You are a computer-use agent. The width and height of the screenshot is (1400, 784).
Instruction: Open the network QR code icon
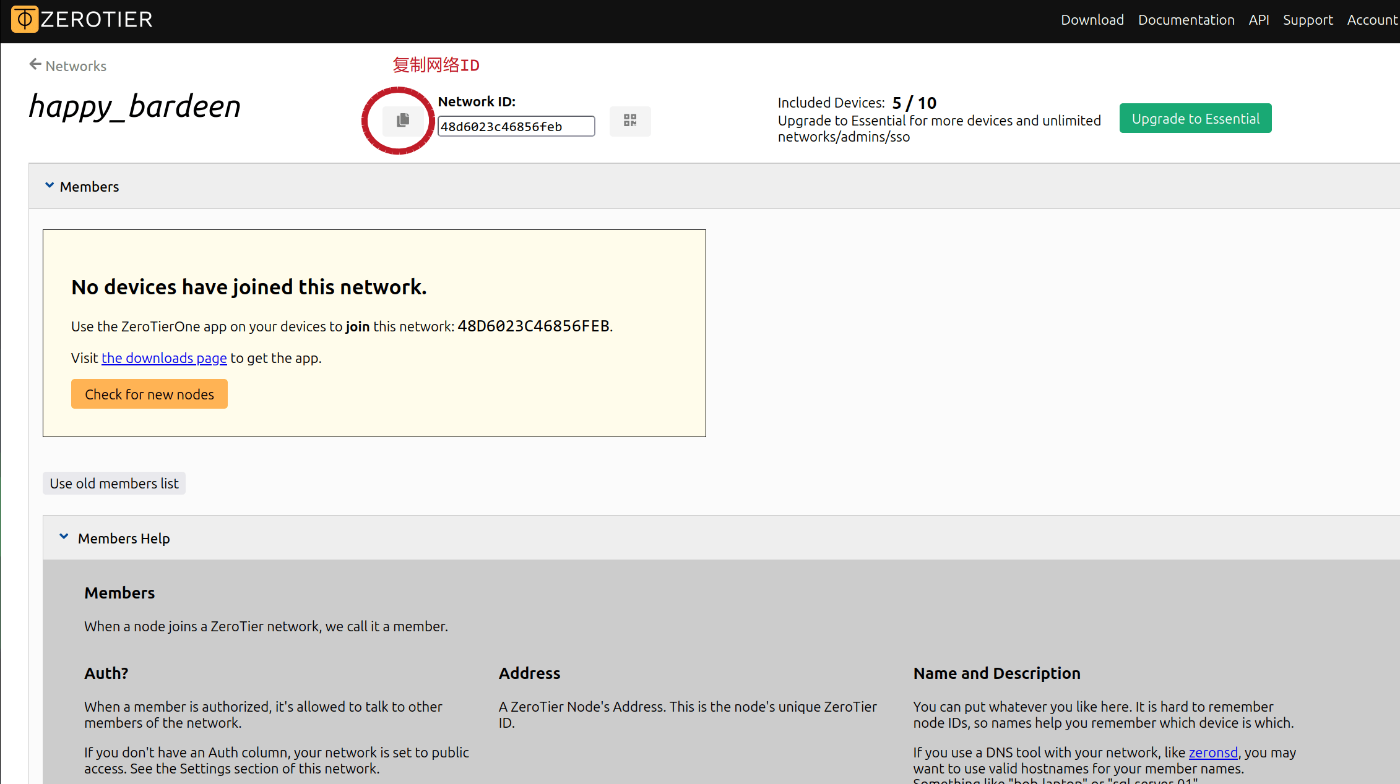[630, 121]
